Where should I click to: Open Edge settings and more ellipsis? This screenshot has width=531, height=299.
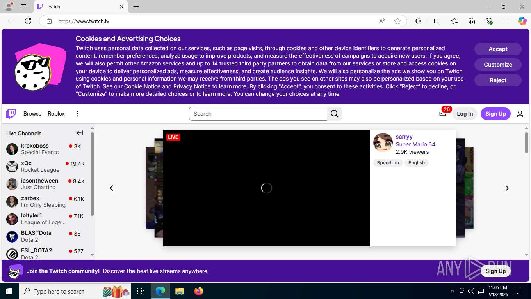pyautogui.click(x=506, y=21)
